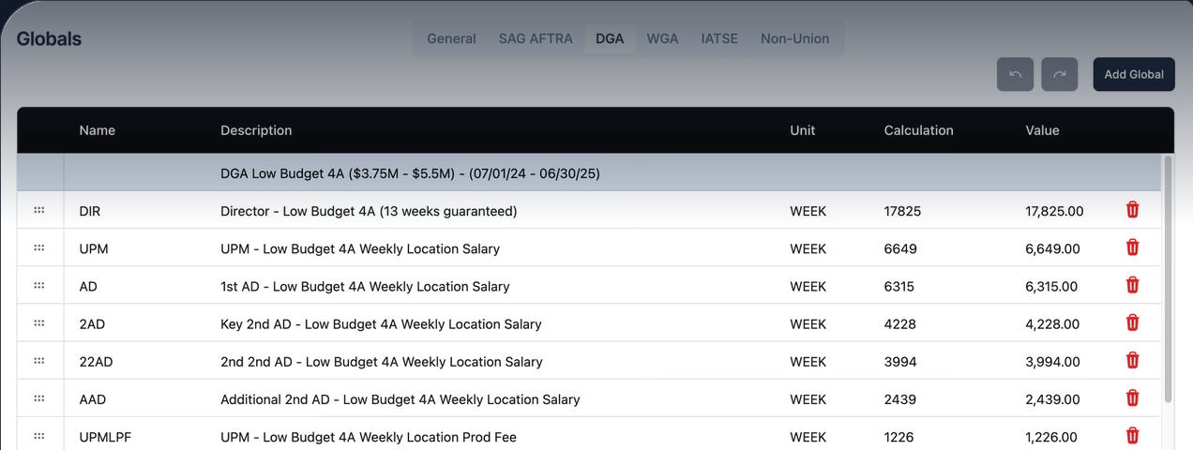Click the Calculation column header
This screenshot has height=450, width=1193.
click(919, 130)
